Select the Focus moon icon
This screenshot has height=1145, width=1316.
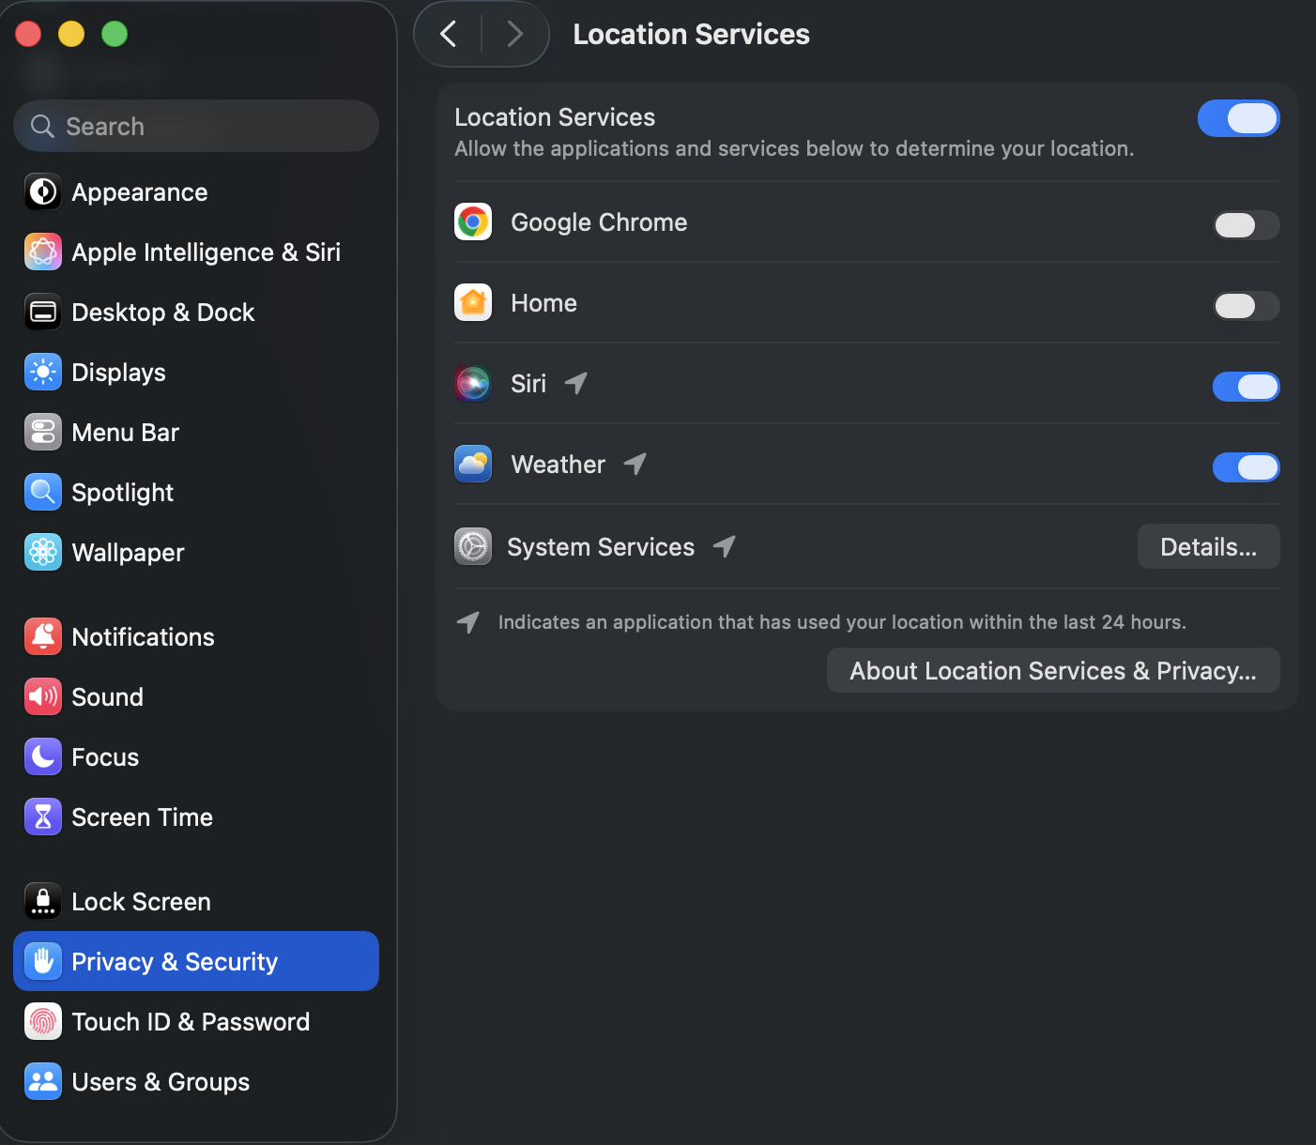point(43,757)
